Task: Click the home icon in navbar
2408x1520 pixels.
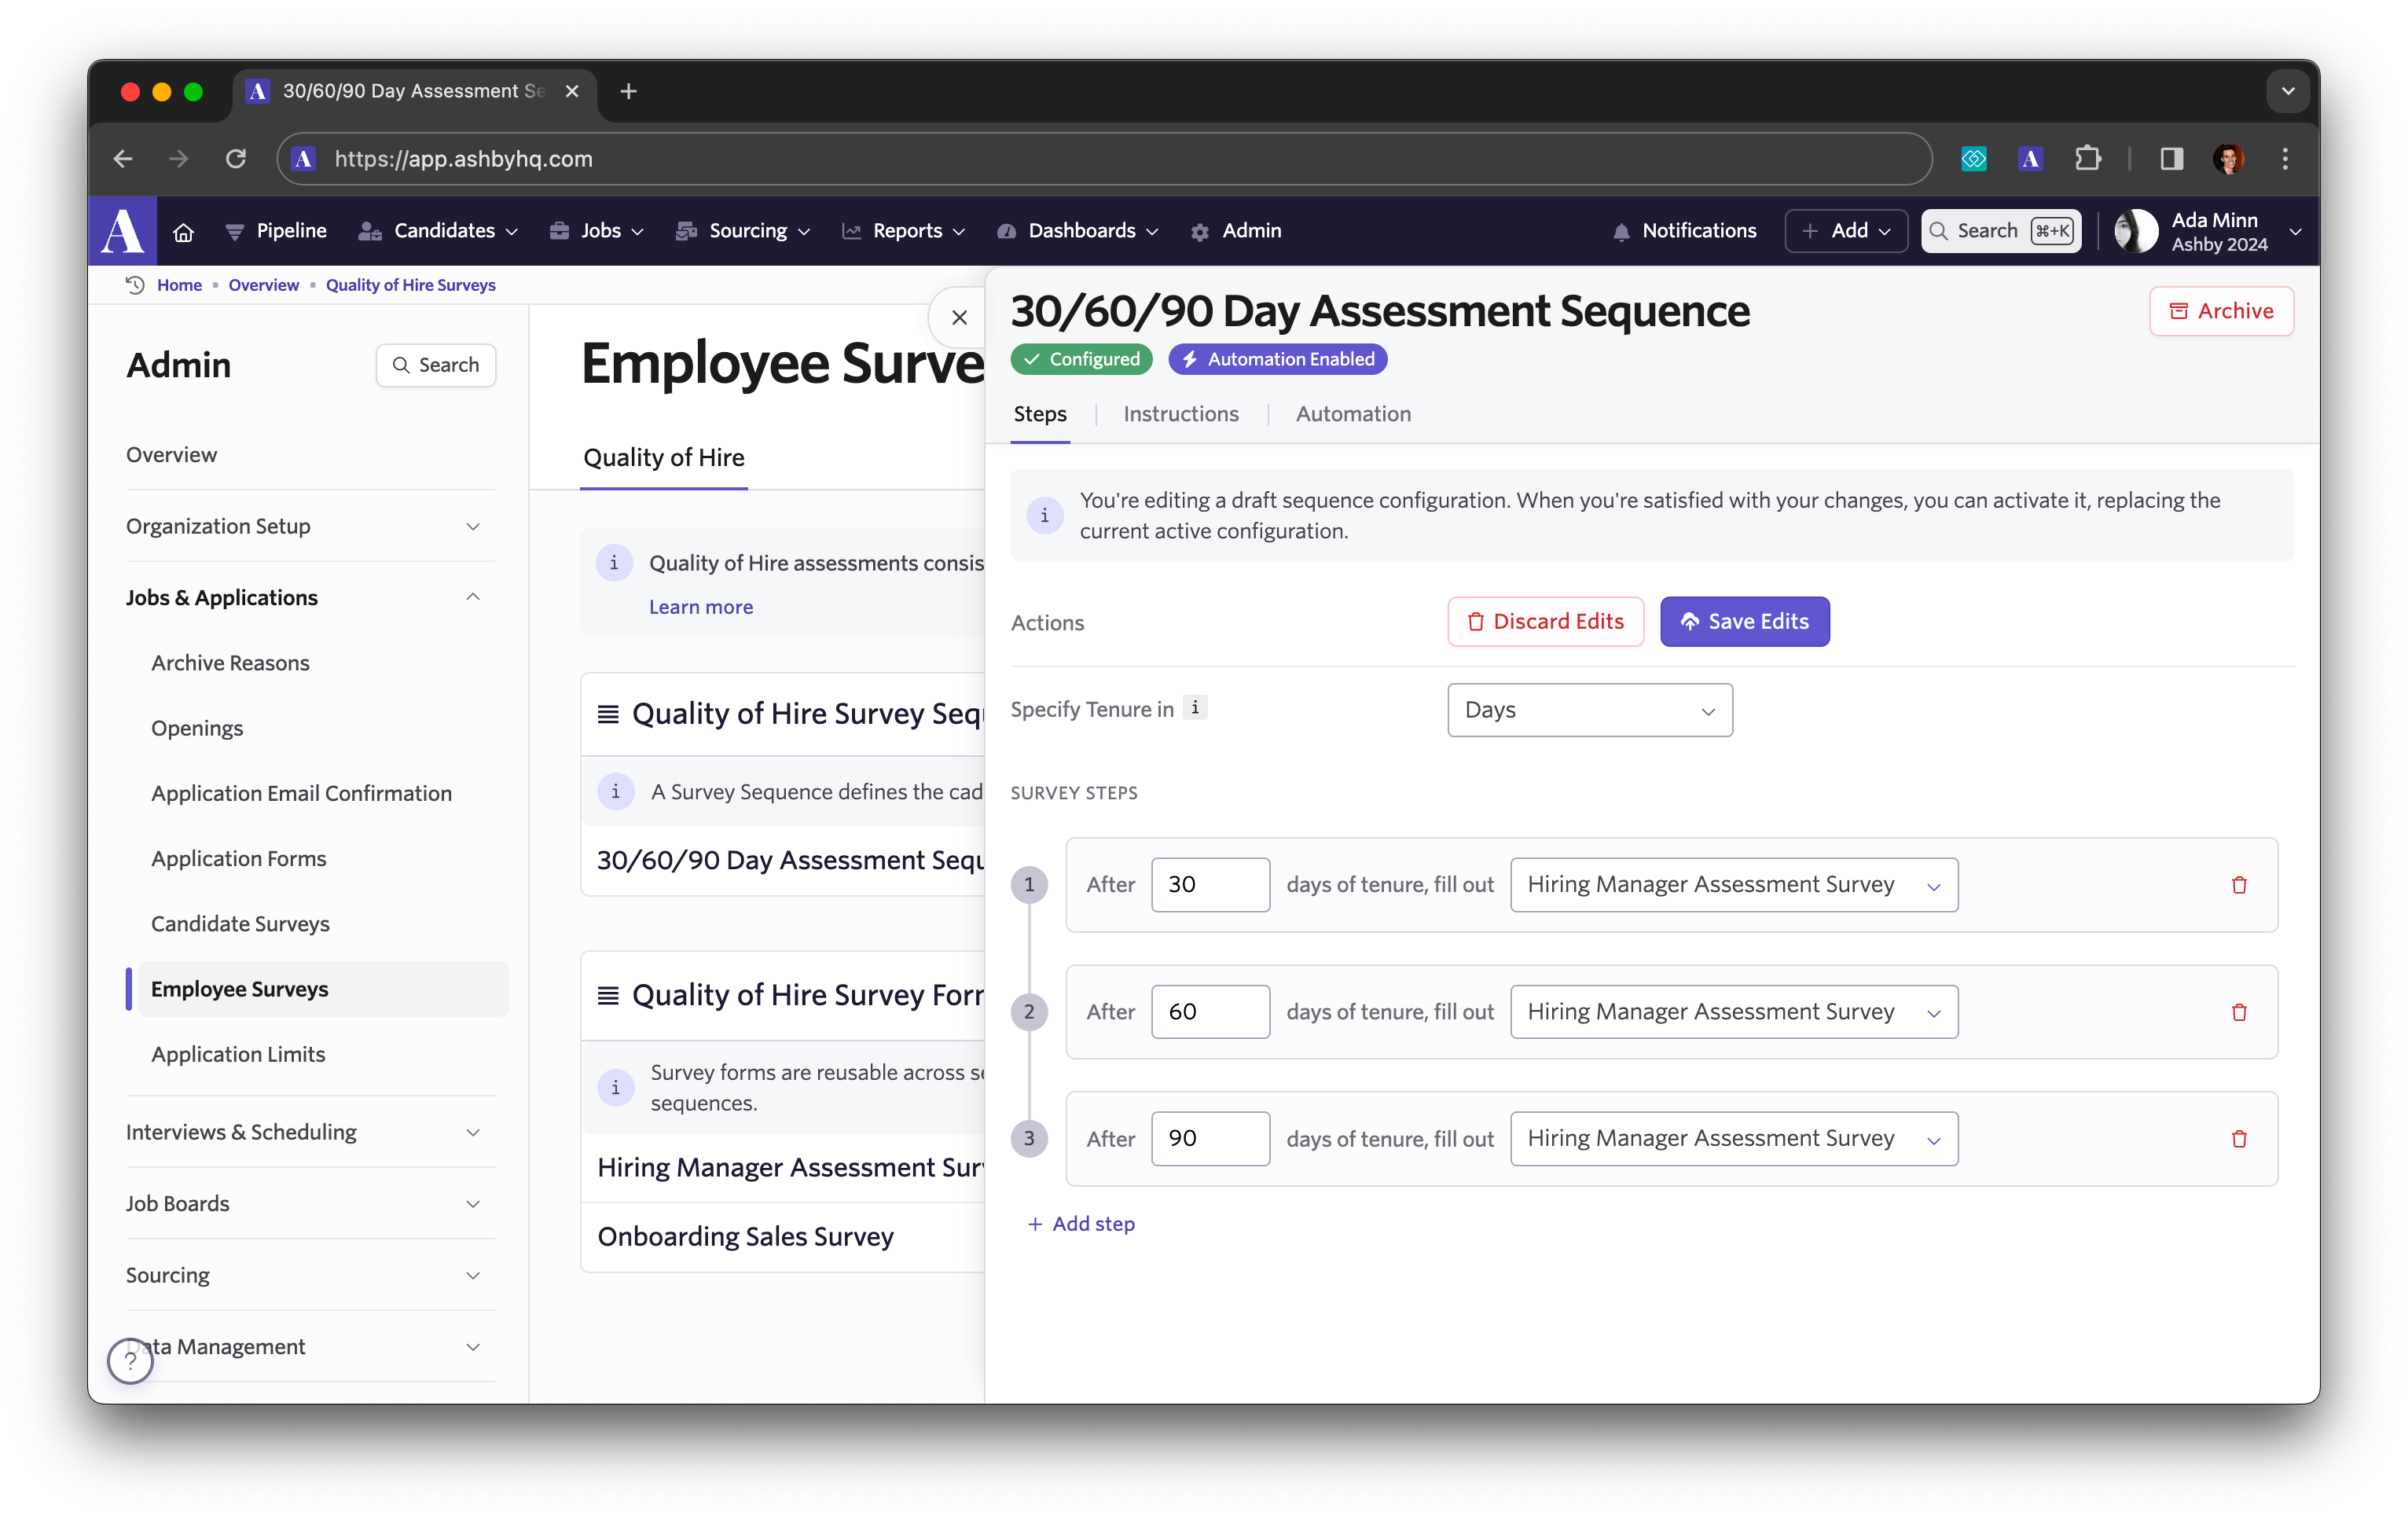Action: coord(183,231)
